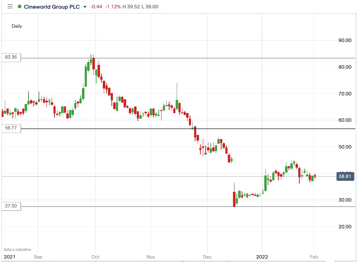Screen dimensions: 357x262
Task: Click the 60.00 price axis label
Action: [345, 120]
